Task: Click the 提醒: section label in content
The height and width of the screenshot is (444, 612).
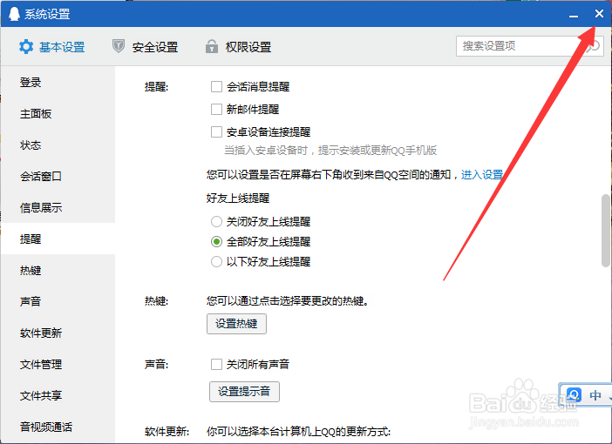Action: (x=157, y=86)
